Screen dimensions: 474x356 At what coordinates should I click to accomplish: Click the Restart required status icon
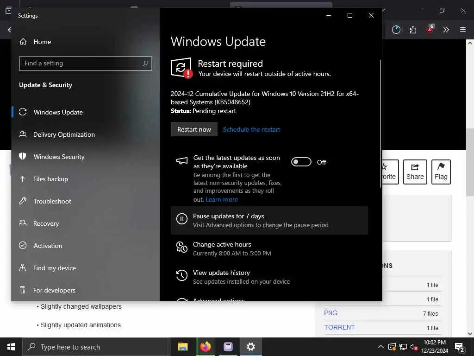point(181,68)
